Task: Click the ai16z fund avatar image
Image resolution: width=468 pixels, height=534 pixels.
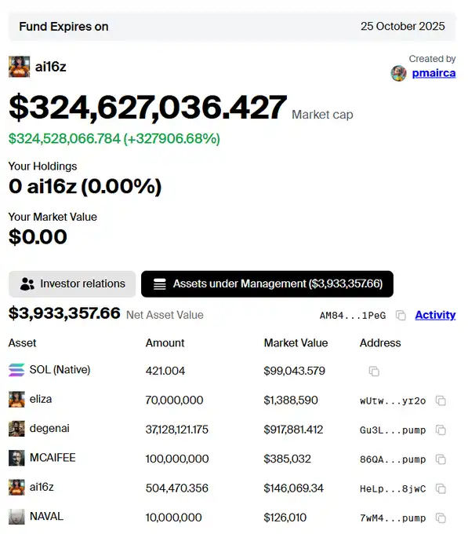Action: point(19,67)
